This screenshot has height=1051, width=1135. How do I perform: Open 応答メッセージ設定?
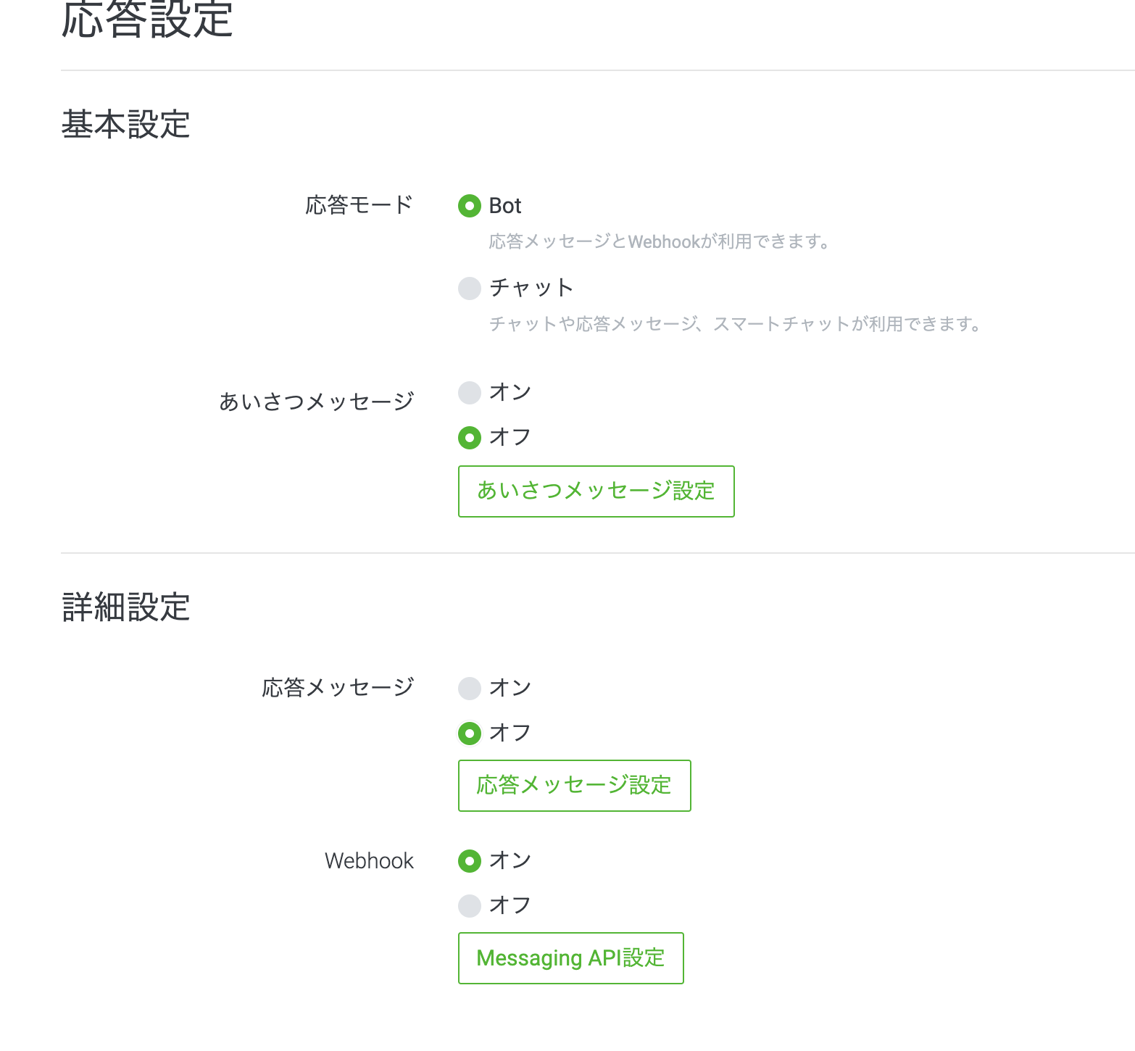(574, 786)
